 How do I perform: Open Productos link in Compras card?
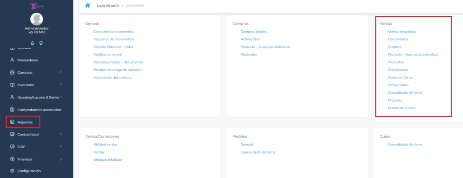[x=249, y=54]
